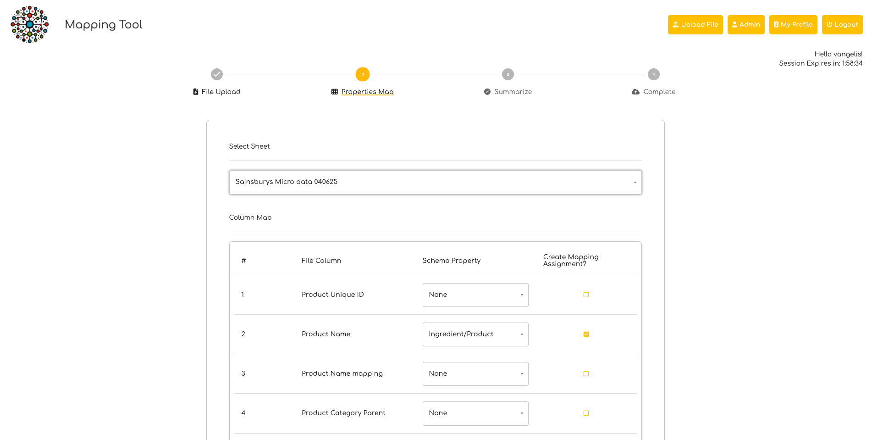Click the cloud icon beside Complete
872x440 pixels.
(635, 92)
